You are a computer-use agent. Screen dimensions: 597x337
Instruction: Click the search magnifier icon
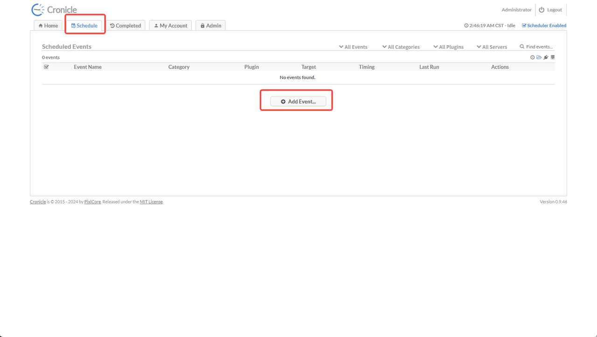tap(522, 47)
